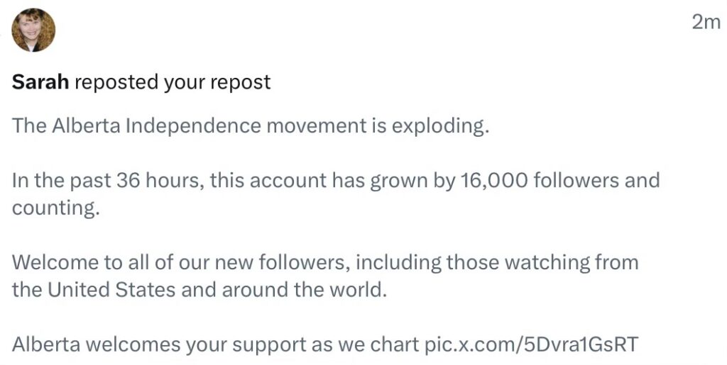Image resolution: width=727 pixels, height=365 pixels.
Task: Click the line "the United States and around the world."
Action: pos(199,290)
